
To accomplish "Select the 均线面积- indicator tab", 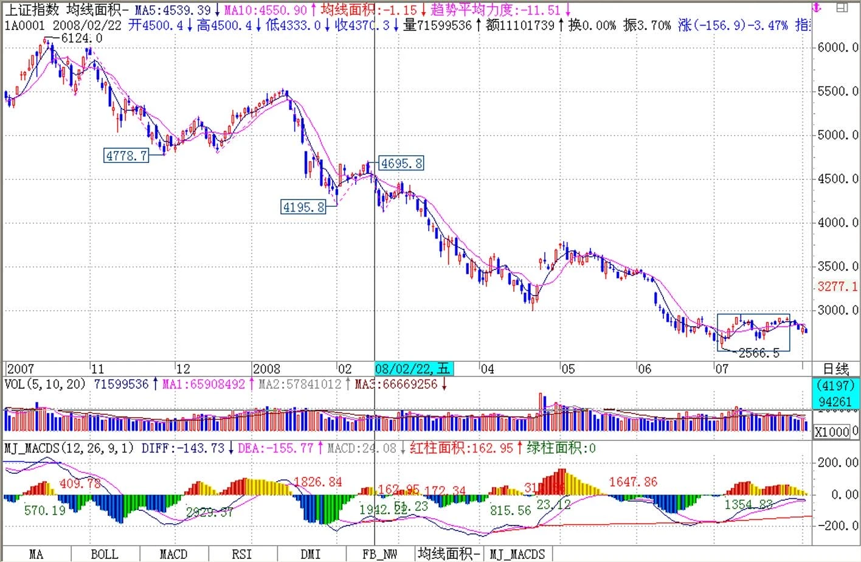I will [449, 554].
